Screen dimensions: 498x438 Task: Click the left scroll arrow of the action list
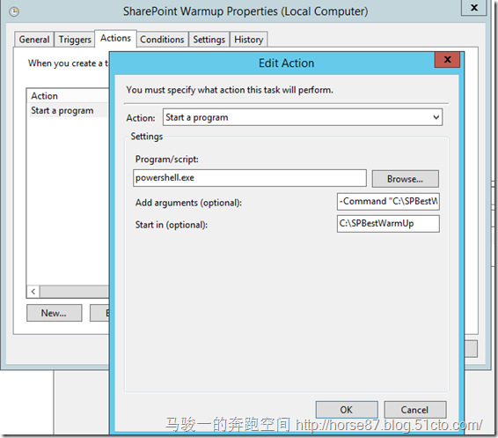[33, 292]
